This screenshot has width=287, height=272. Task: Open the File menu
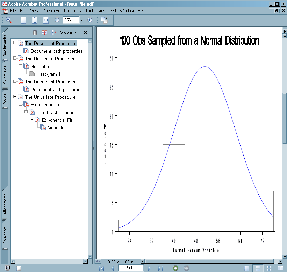coord(13,11)
